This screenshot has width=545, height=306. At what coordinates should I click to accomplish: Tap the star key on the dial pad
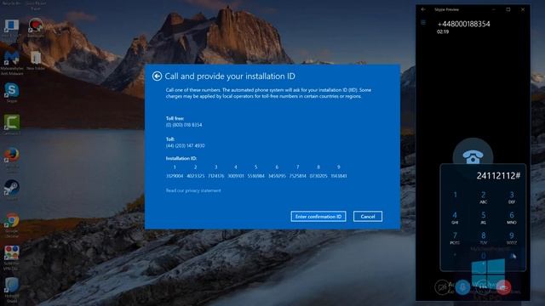[455, 256]
